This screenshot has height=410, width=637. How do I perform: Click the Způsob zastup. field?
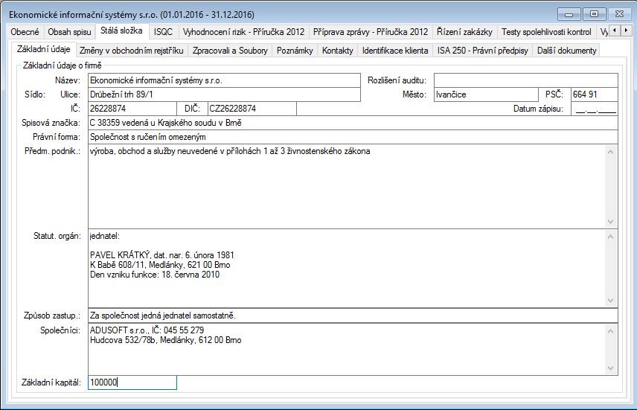pos(353,315)
